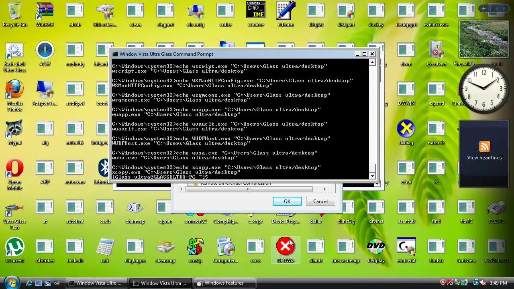
Task: Click Cancel in the Windows Features dialog
Action: click(x=320, y=201)
